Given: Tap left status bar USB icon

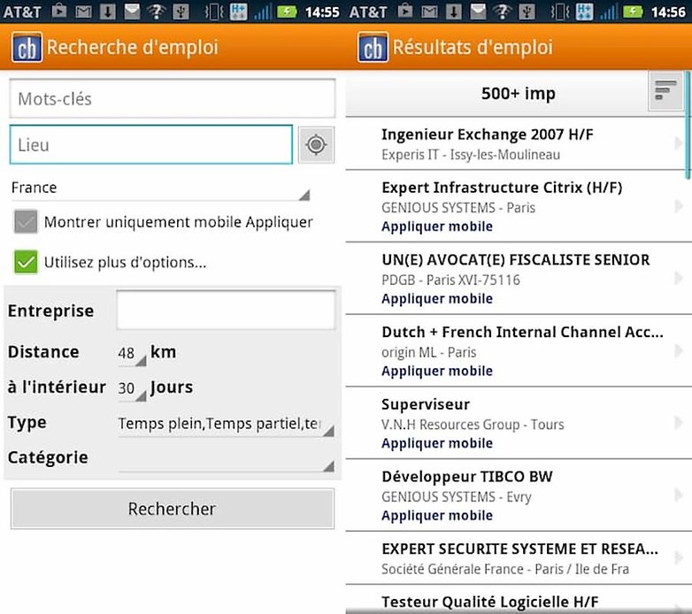Looking at the screenshot, I should [181, 12].
